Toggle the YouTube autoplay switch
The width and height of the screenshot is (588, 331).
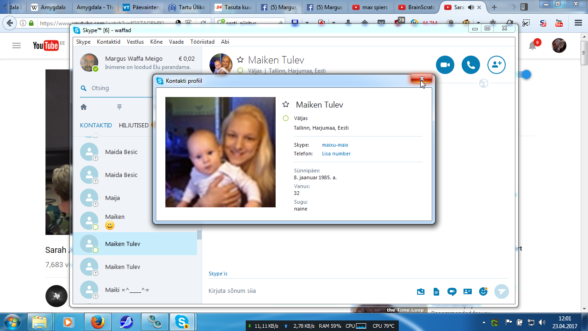click(524, 74)
